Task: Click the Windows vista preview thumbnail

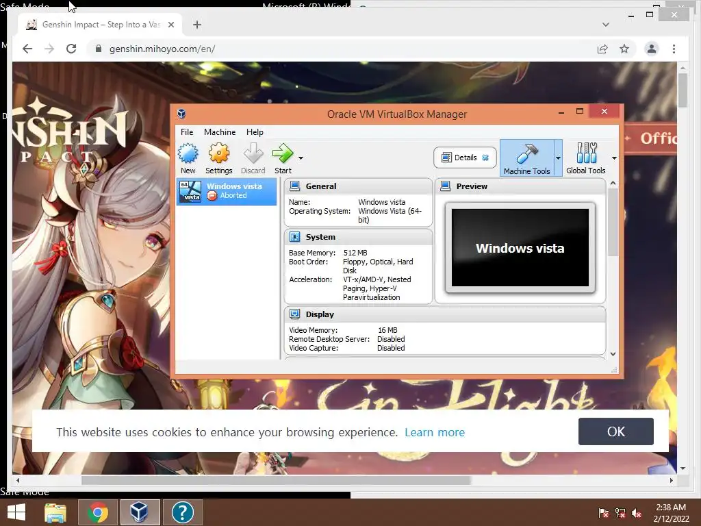Action: [520, 248]
